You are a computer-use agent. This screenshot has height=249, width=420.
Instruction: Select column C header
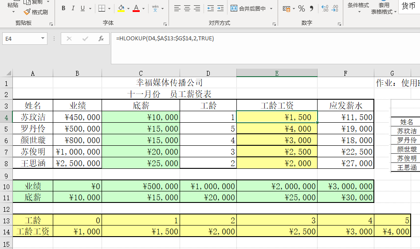141,73
